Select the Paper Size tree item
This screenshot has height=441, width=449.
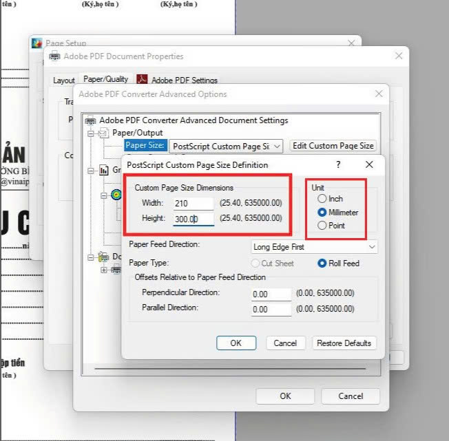click(145, 145)
